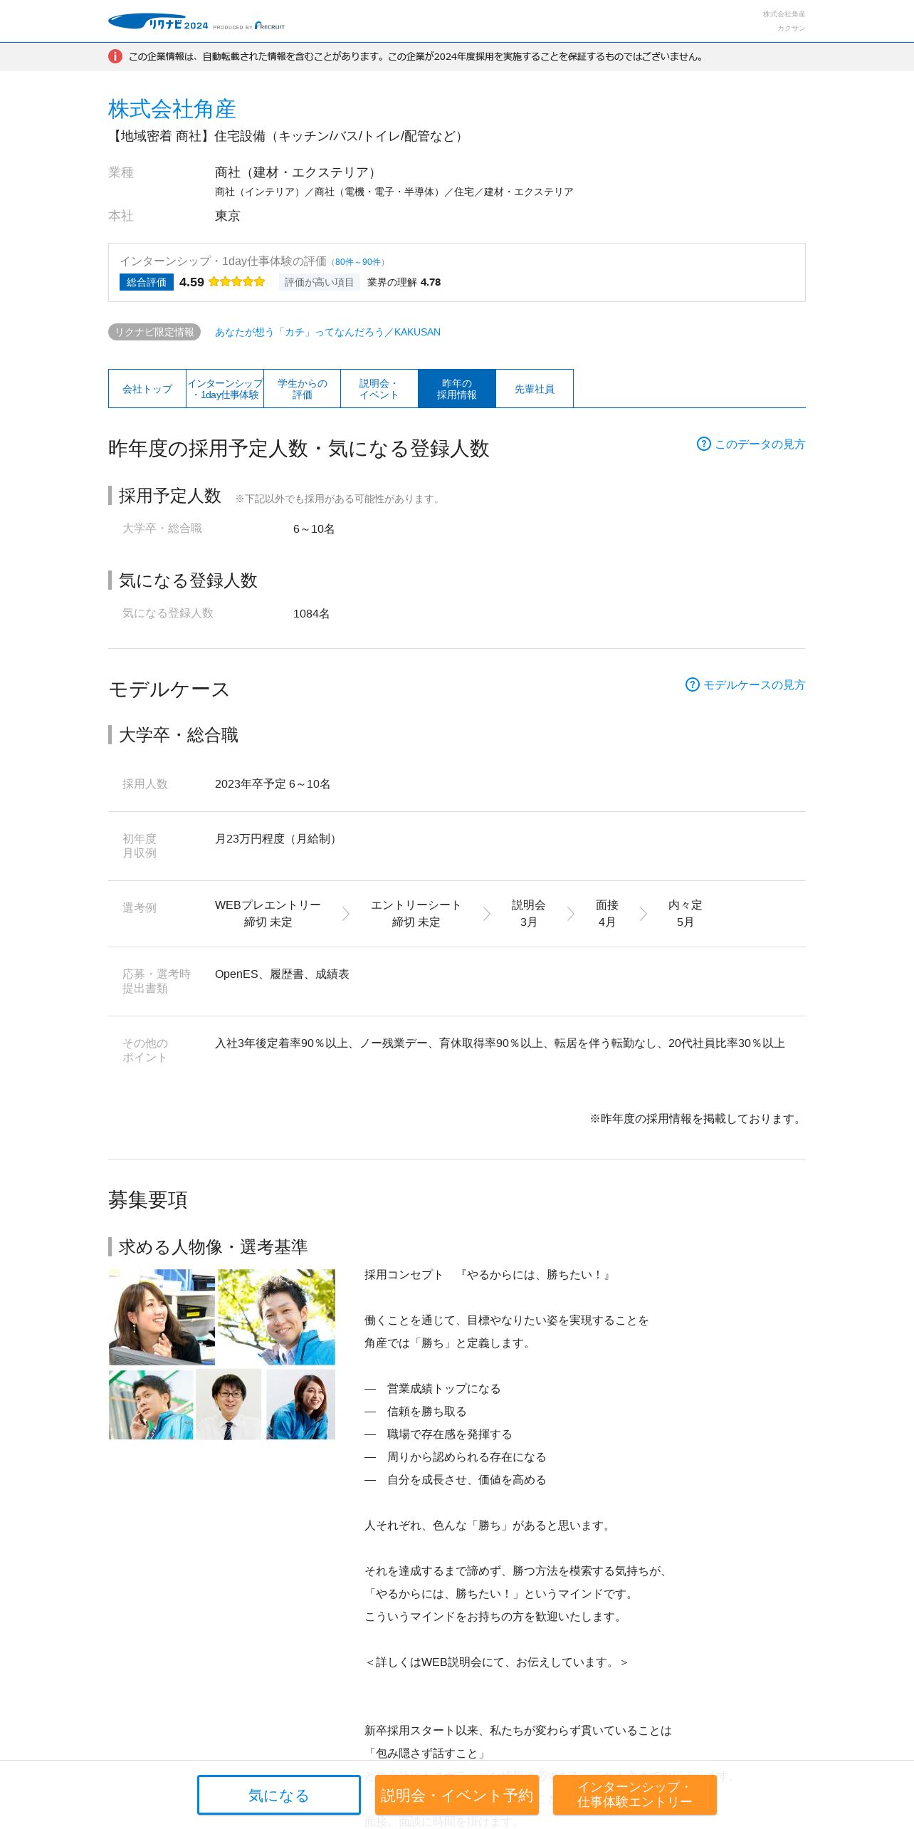Click the 評価が高い項目 label

319,282
